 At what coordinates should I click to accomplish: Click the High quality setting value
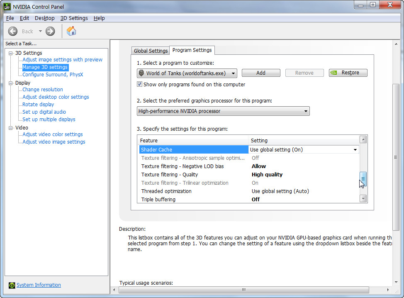click(267, 174)
